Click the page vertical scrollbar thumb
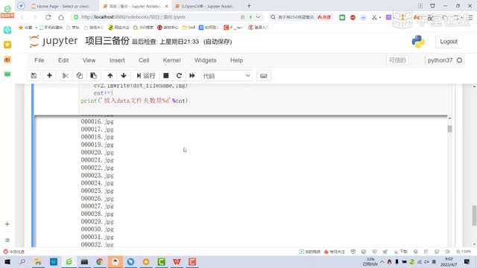This screenshot has width=477, height=268. 474,216
